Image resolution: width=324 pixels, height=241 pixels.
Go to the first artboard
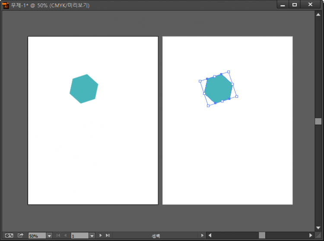[x=58, y=235]
